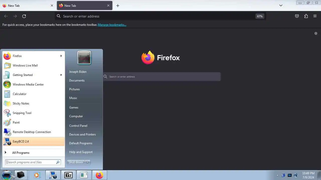Viewport: 321px width, 180px height.
Task: Open Windows Media Player taskbar icon
Action: point(37,175)
